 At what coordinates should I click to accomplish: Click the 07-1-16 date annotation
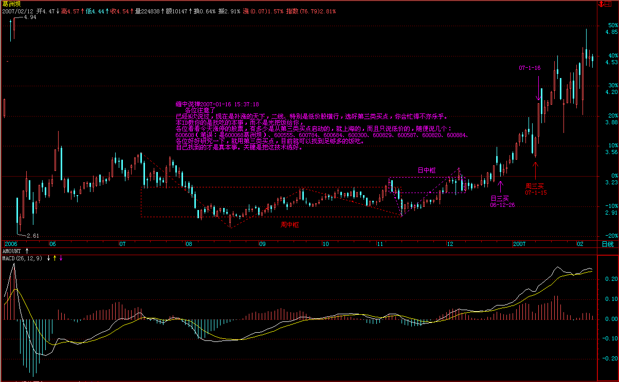530,68
